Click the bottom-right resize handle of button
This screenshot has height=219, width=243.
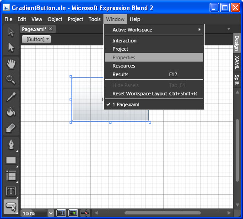point(150,123)
